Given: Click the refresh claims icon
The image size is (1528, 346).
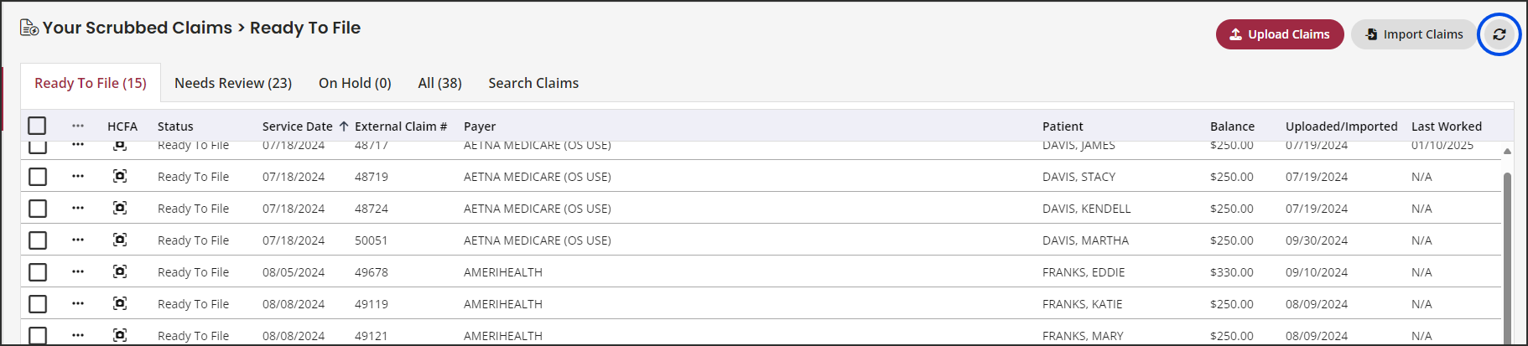Looking at the screenshot, I should tap(1499, 34).
